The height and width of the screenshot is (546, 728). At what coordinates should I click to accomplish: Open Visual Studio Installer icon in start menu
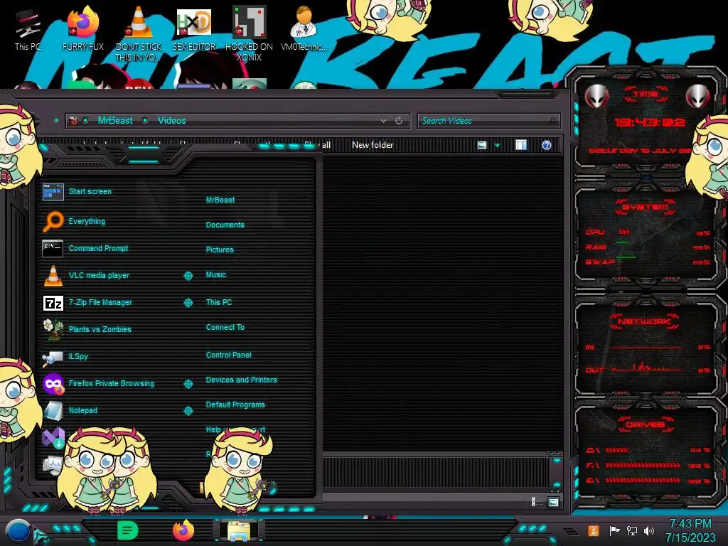[53, 438]
